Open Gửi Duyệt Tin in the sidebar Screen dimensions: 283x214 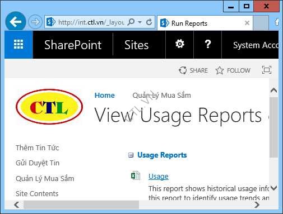(x=38, y=163)
